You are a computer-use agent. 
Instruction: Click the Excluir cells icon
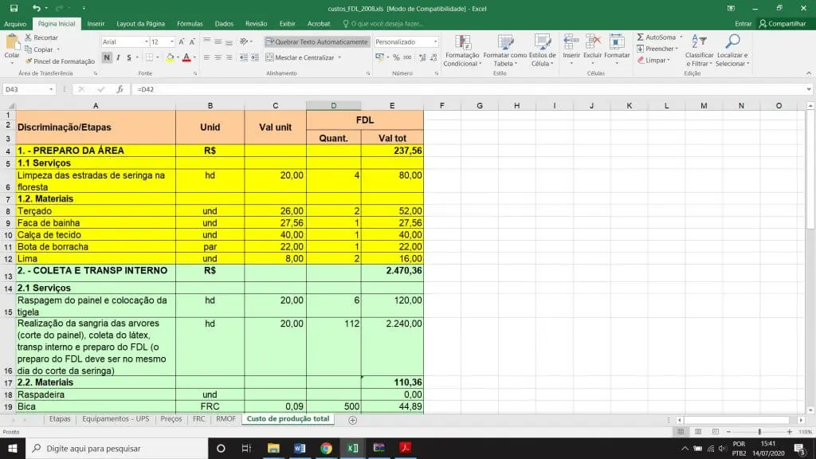(592, 43)
